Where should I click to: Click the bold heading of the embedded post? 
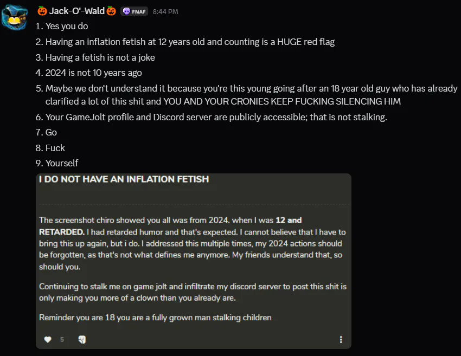click(124, 179)
